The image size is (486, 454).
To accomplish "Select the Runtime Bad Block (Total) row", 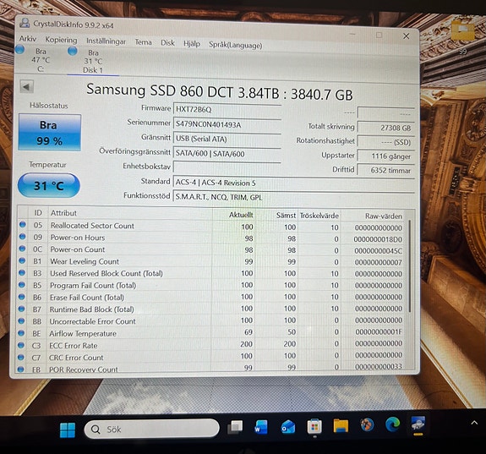I will (x=210, y=309).
